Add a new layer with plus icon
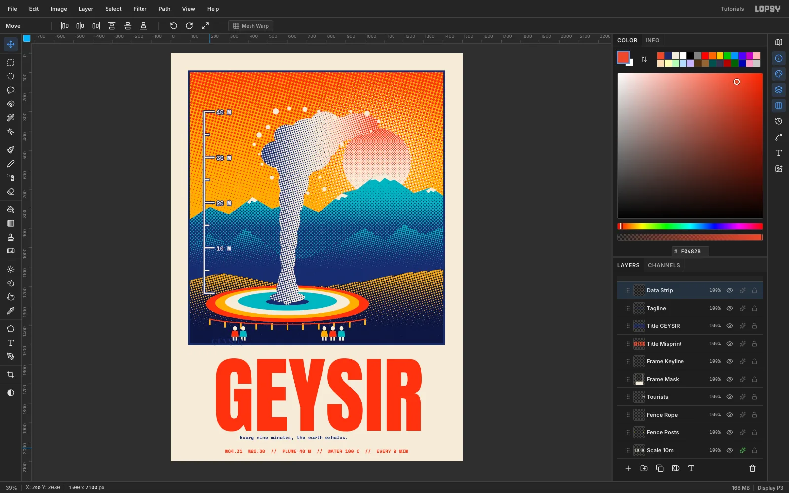 tap(628, 468)
